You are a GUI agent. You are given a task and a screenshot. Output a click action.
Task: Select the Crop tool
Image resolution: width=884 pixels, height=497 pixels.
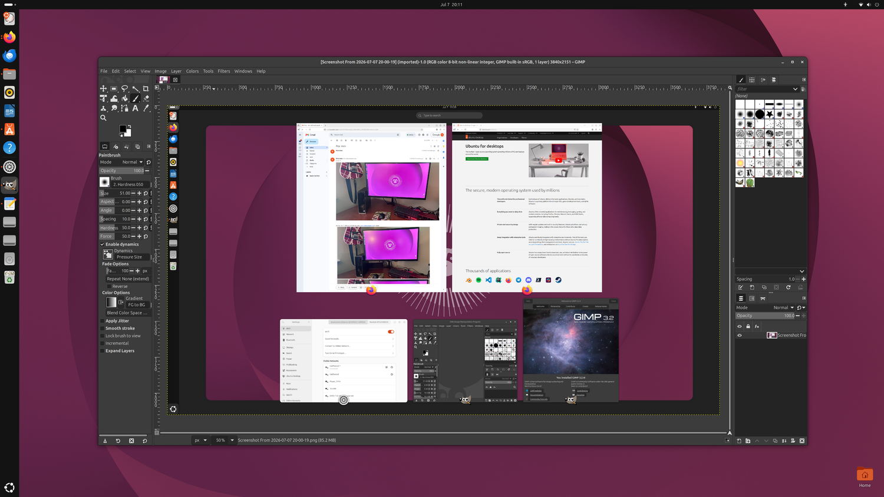click(146, 88)
